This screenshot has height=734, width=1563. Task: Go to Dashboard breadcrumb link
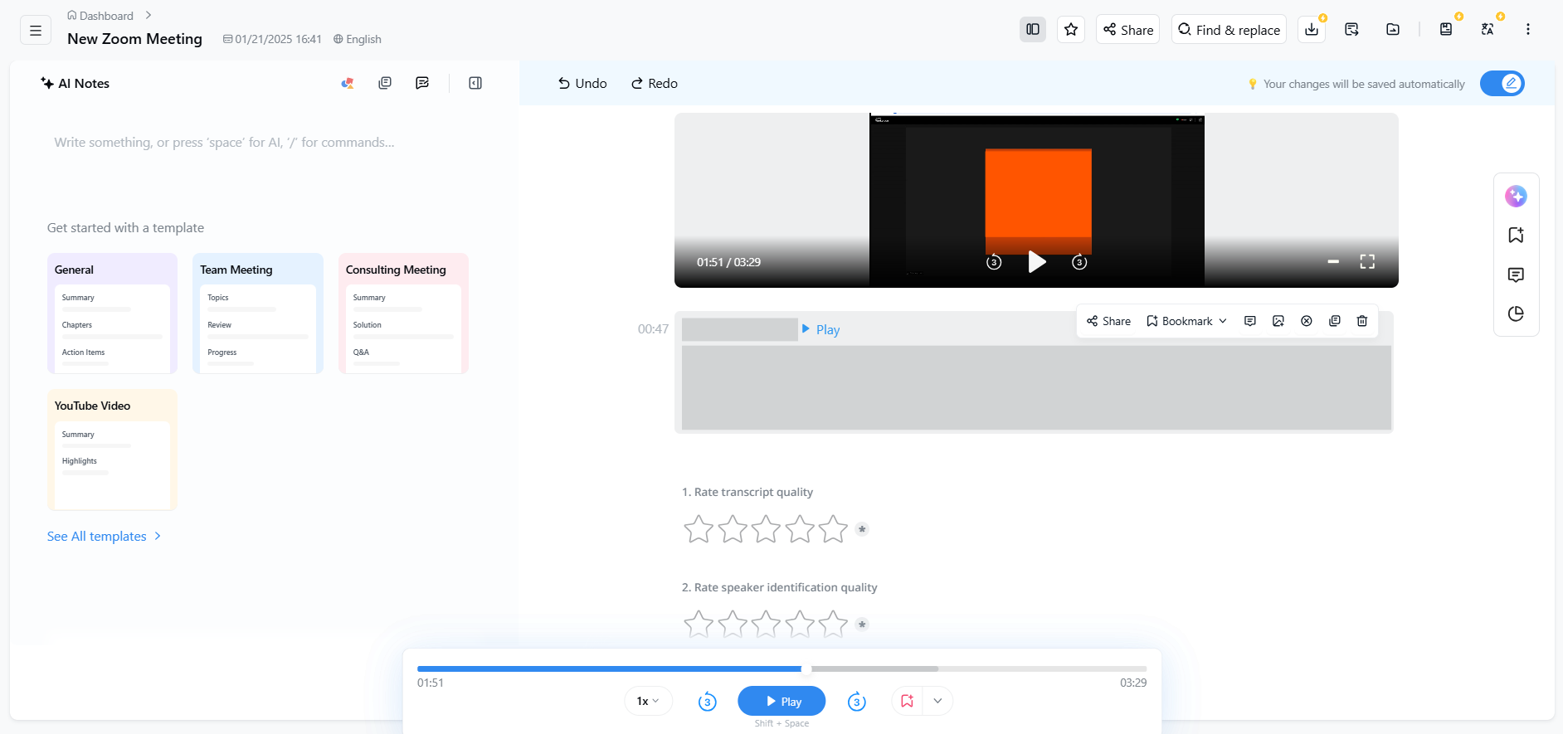tap(100, 16)
